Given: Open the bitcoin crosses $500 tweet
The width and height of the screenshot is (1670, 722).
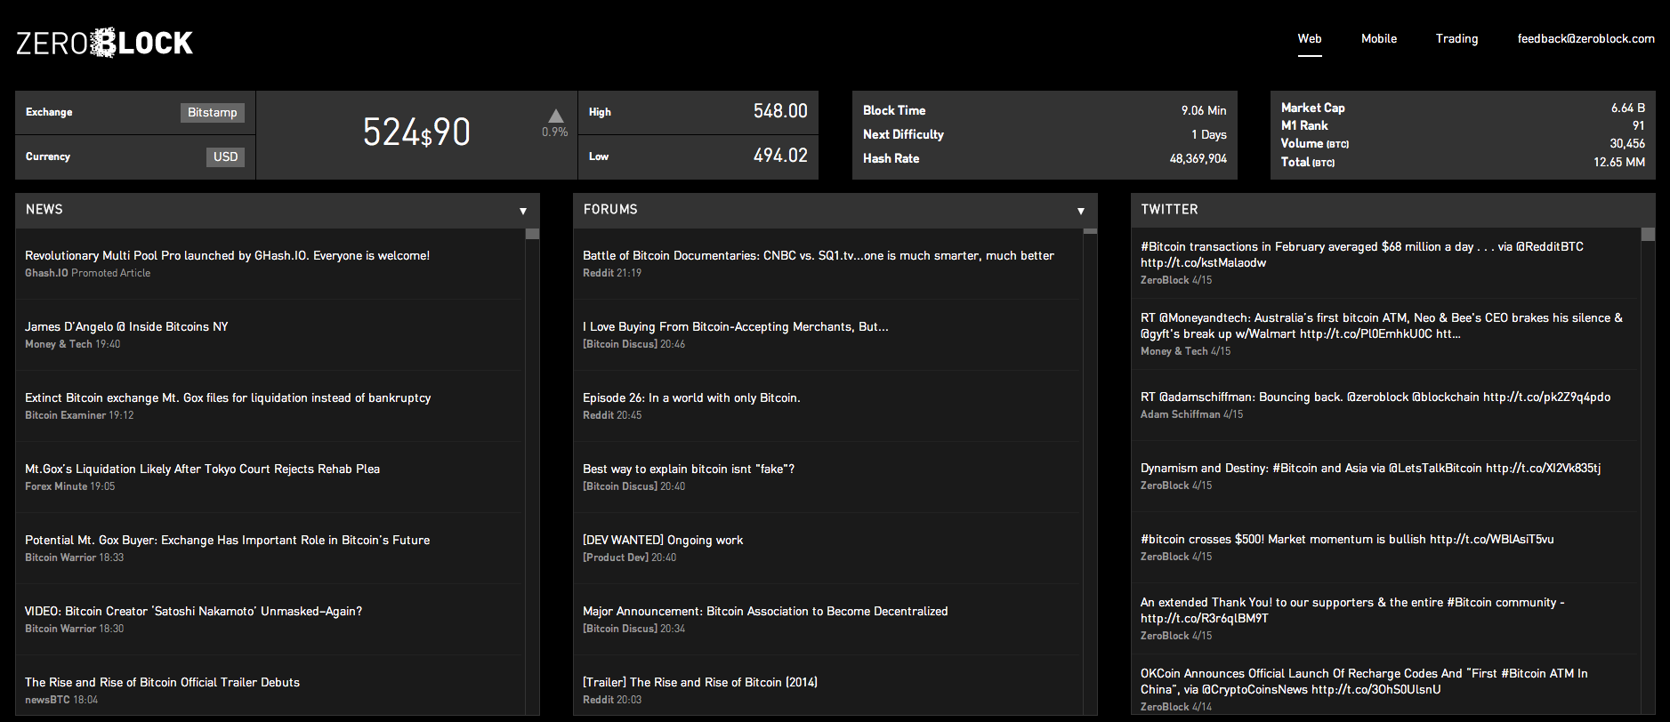Looking at the screenshot, I should [x=1347, y=539].
